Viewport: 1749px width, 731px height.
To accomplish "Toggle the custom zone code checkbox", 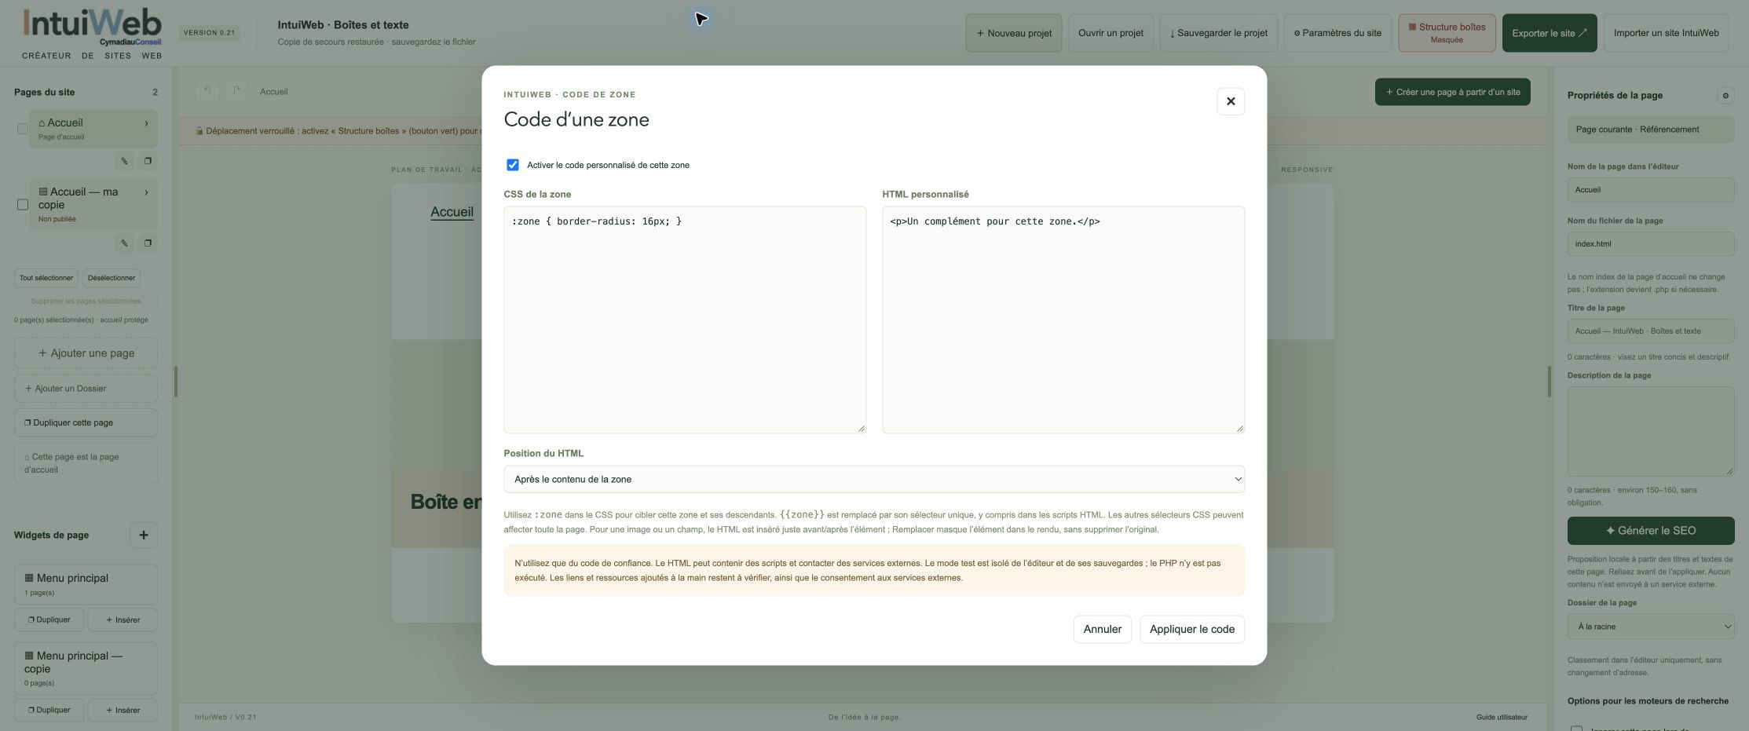I will point(513,165).
